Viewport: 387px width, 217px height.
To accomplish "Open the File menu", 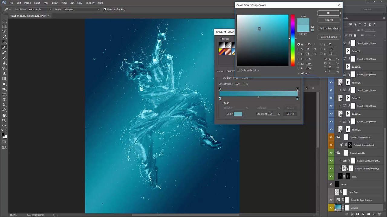I will [x=11, y=3].
